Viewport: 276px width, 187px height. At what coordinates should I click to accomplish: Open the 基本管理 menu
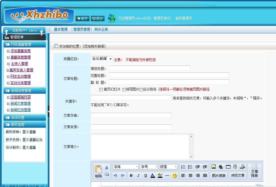pyautogui.click(x=61, y=29)
